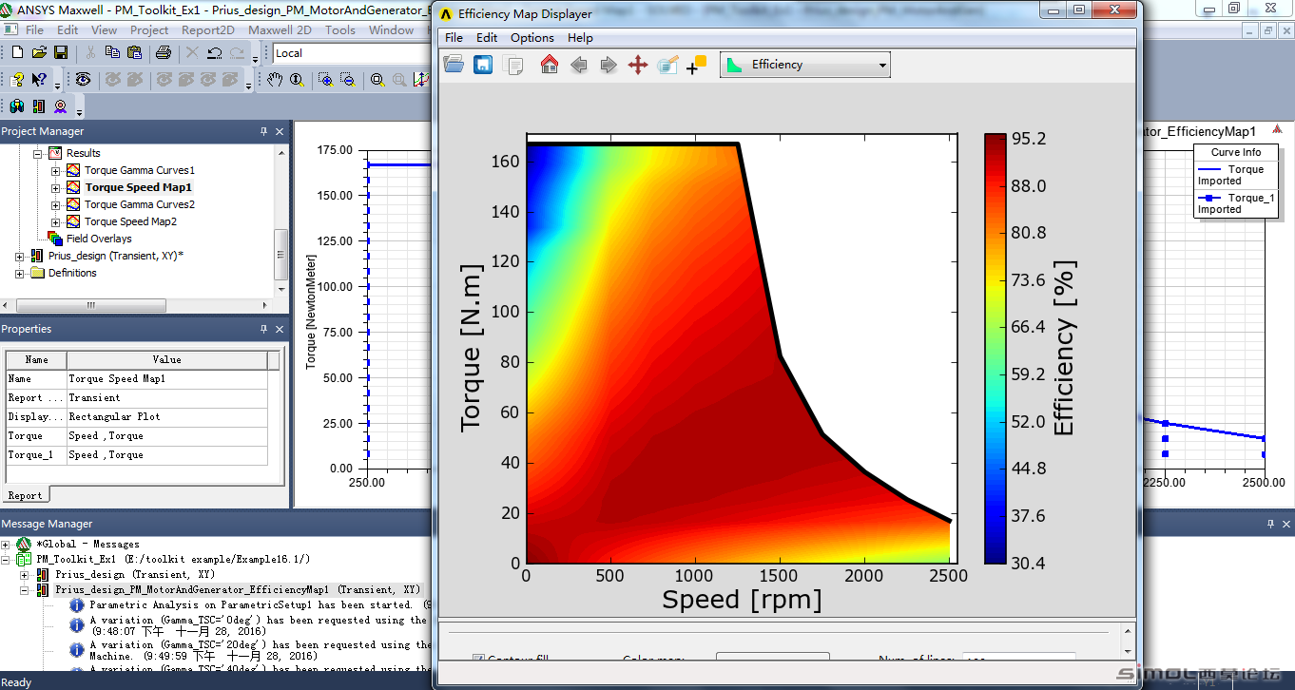1295x690 pixels.
Task: Select Field Overlays in project tree
Action: 99,239
